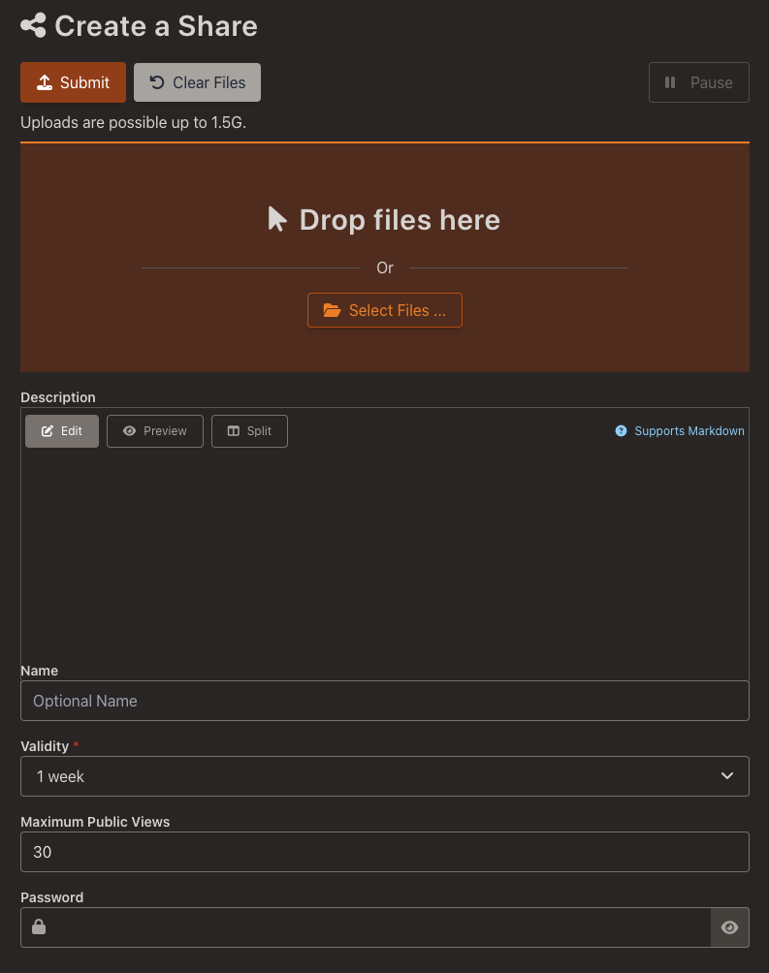The height and width of the screenshot is (973, 769).
Task: Click the share icon beside Create a Share
Action: click(33, 25)
